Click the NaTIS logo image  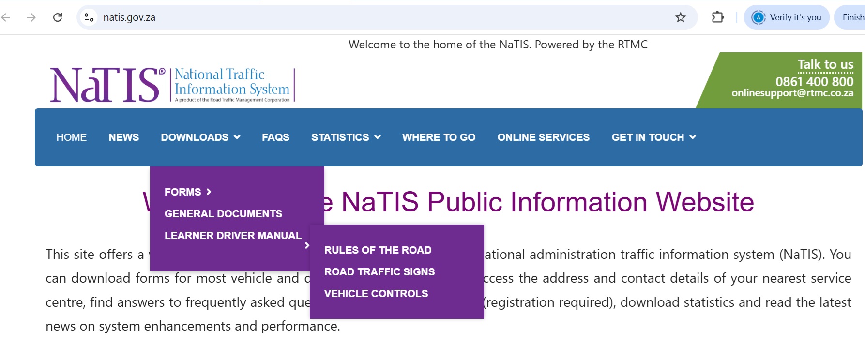tap(172, 85)
